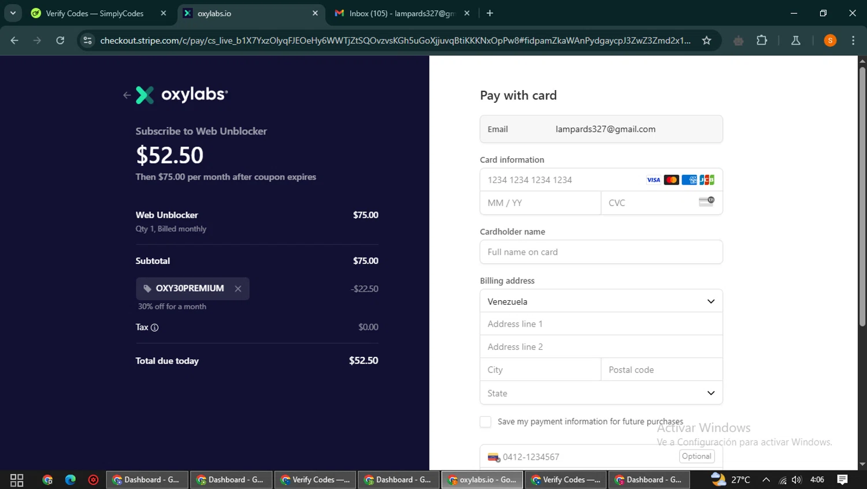Click the JCB card logo
Screen dimensions: 867x489
(707, 180)
